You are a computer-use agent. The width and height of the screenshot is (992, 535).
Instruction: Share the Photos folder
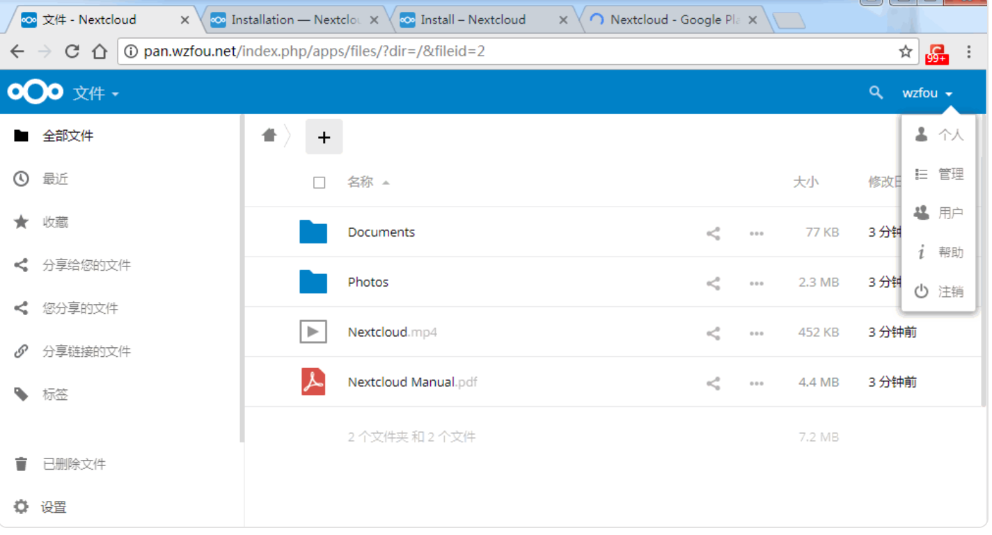click(x=713, y=284)
